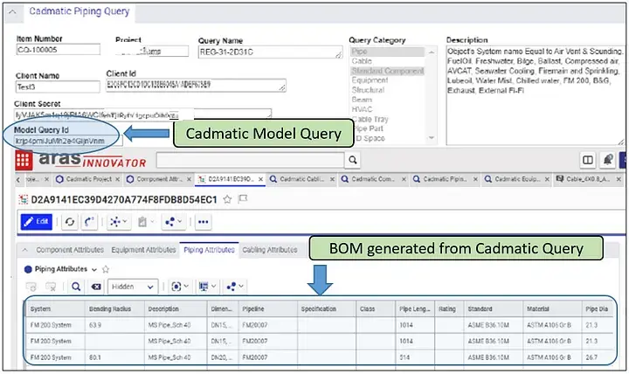Close the Cadmatic Cabl.. tab
629x374 pixels.
click(x=332, y=179)
